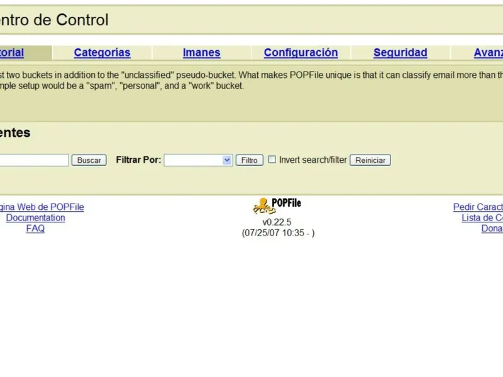
Task: Open the Categorías tab
Action: pyautogui.click(x=102, y=53)
